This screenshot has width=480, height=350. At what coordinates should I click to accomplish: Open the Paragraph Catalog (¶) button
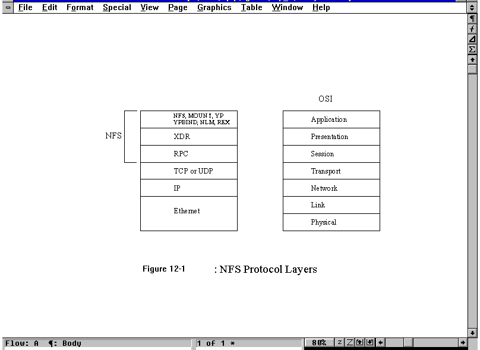[473, 19]
